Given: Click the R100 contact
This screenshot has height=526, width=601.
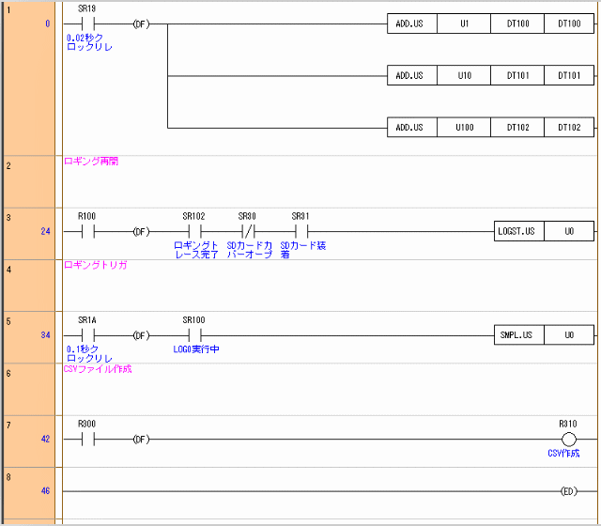Looking at the screenshot, I should pos(86,231).
